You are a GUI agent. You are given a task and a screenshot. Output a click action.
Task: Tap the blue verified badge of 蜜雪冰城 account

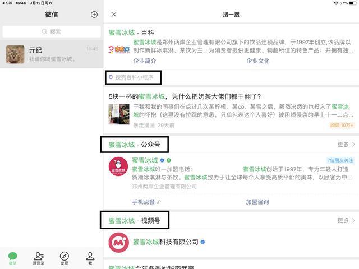tap(162, 160)
